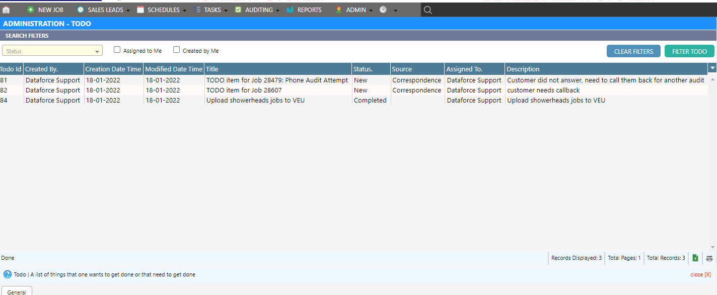Screen dimensions: 717x295
Task: Enable the Assigned to Me checkbox
Action: [x=117, y=50]
